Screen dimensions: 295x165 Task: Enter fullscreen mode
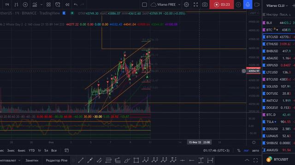[195, 5]
